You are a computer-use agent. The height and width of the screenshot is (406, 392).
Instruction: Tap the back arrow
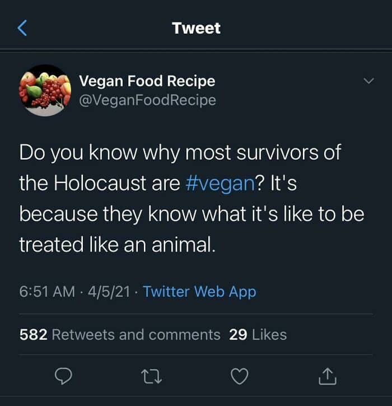(x=22, y=28)
